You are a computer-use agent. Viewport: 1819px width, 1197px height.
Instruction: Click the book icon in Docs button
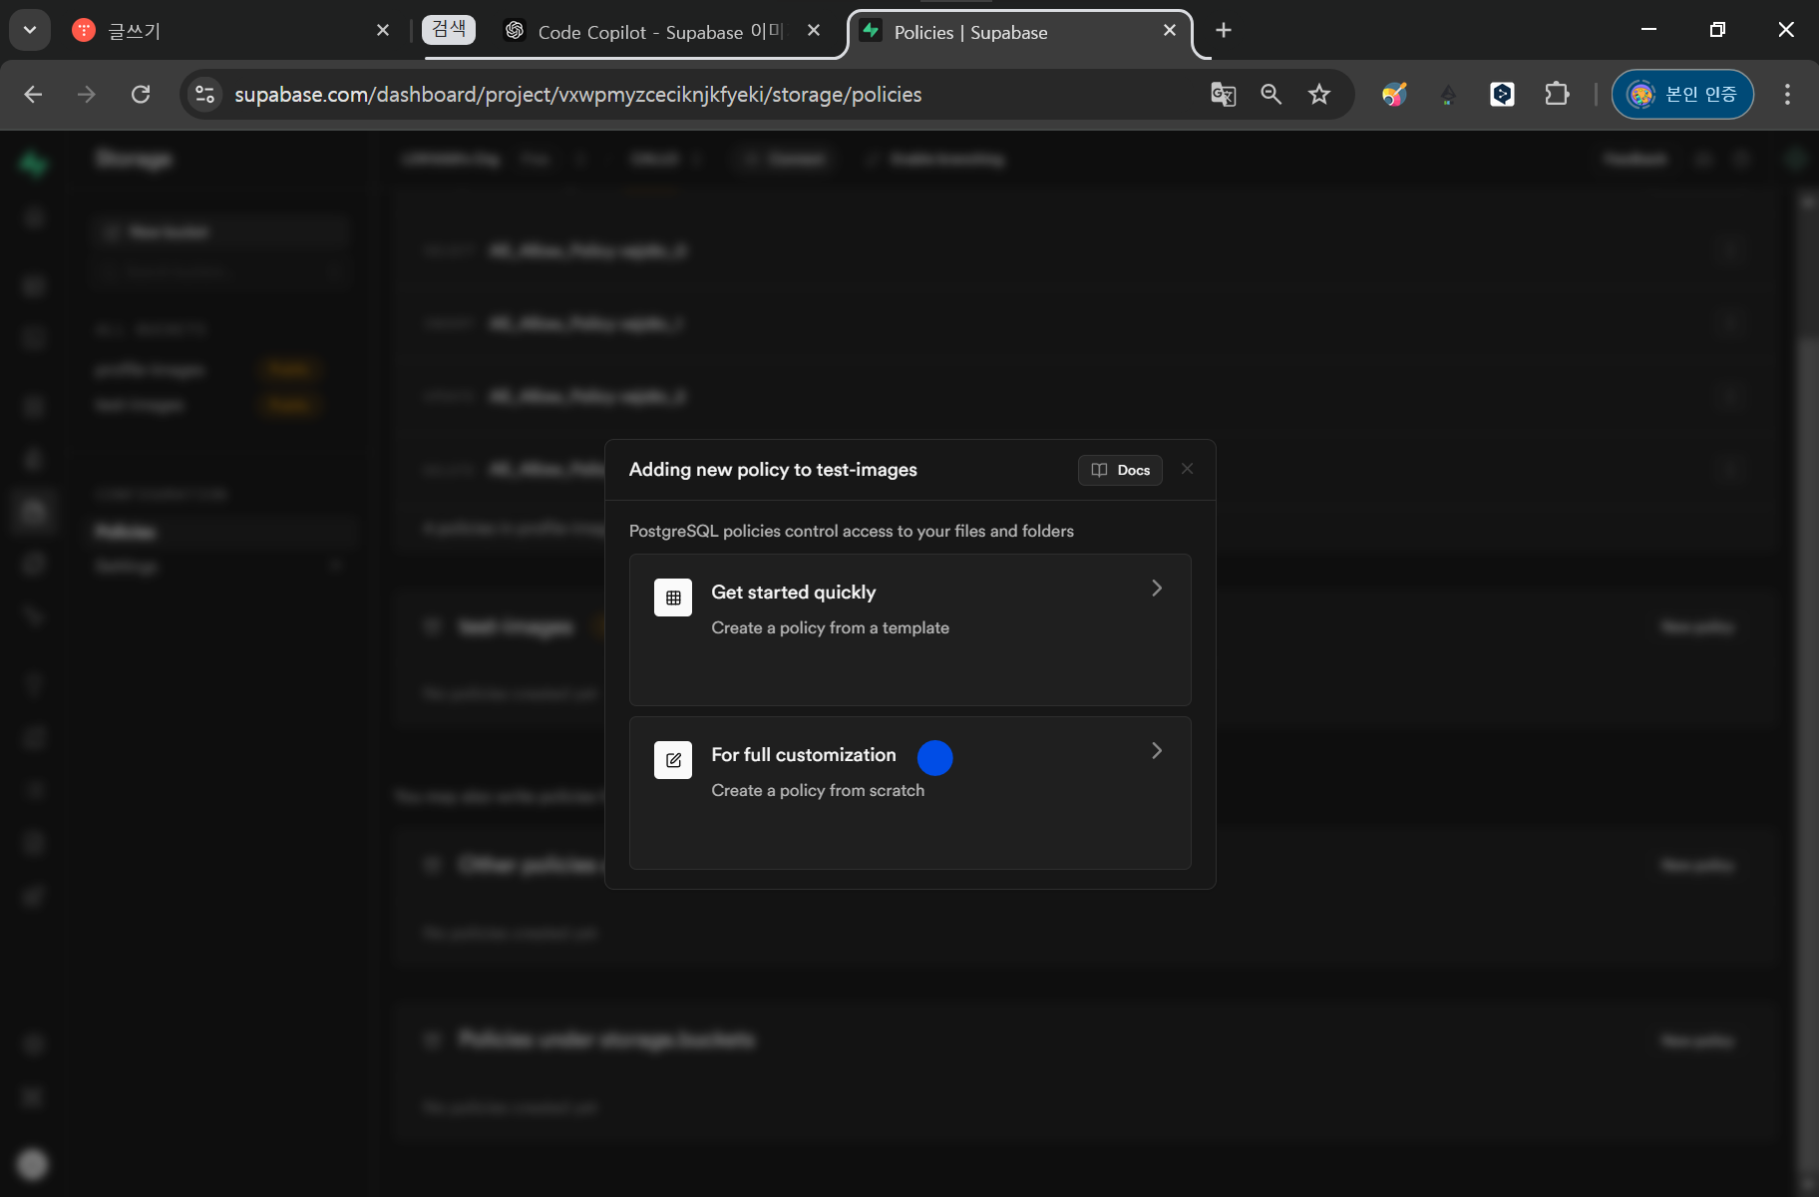point(1099,470)
